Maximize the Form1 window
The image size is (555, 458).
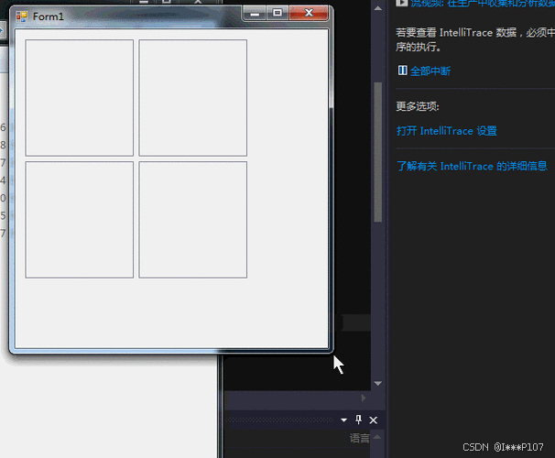[277, 13]
